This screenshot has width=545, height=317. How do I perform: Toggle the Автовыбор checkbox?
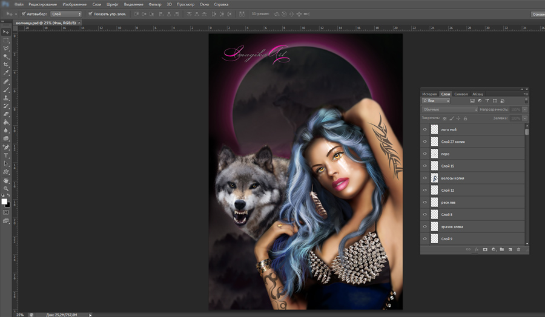point(24,13)
